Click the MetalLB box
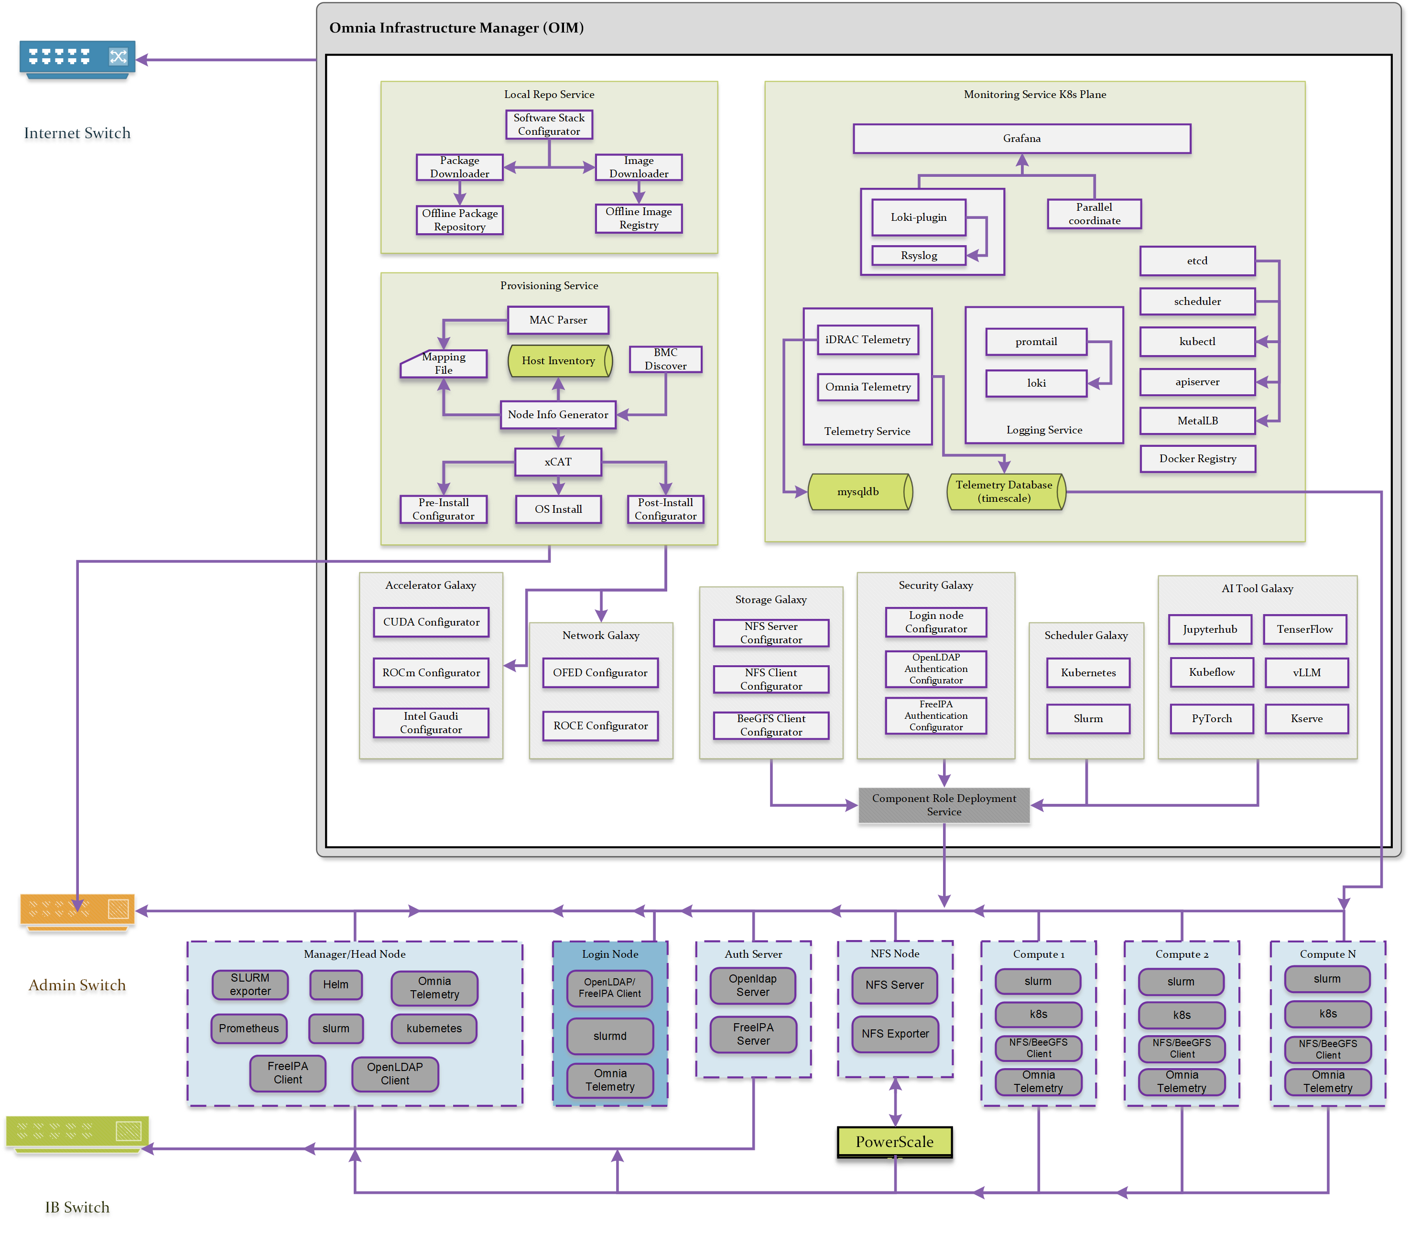Image resolution: width=1410 pixels, height=1233 pixels. pos(1197,421)
